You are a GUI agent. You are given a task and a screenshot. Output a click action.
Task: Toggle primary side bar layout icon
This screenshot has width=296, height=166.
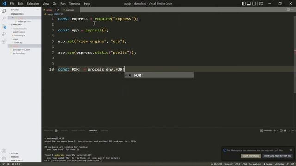(x=244, y=4)
